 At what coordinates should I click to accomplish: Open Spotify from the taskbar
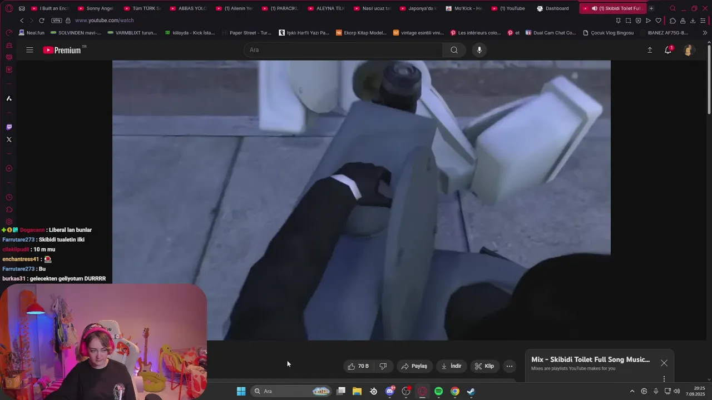(438, 391)
